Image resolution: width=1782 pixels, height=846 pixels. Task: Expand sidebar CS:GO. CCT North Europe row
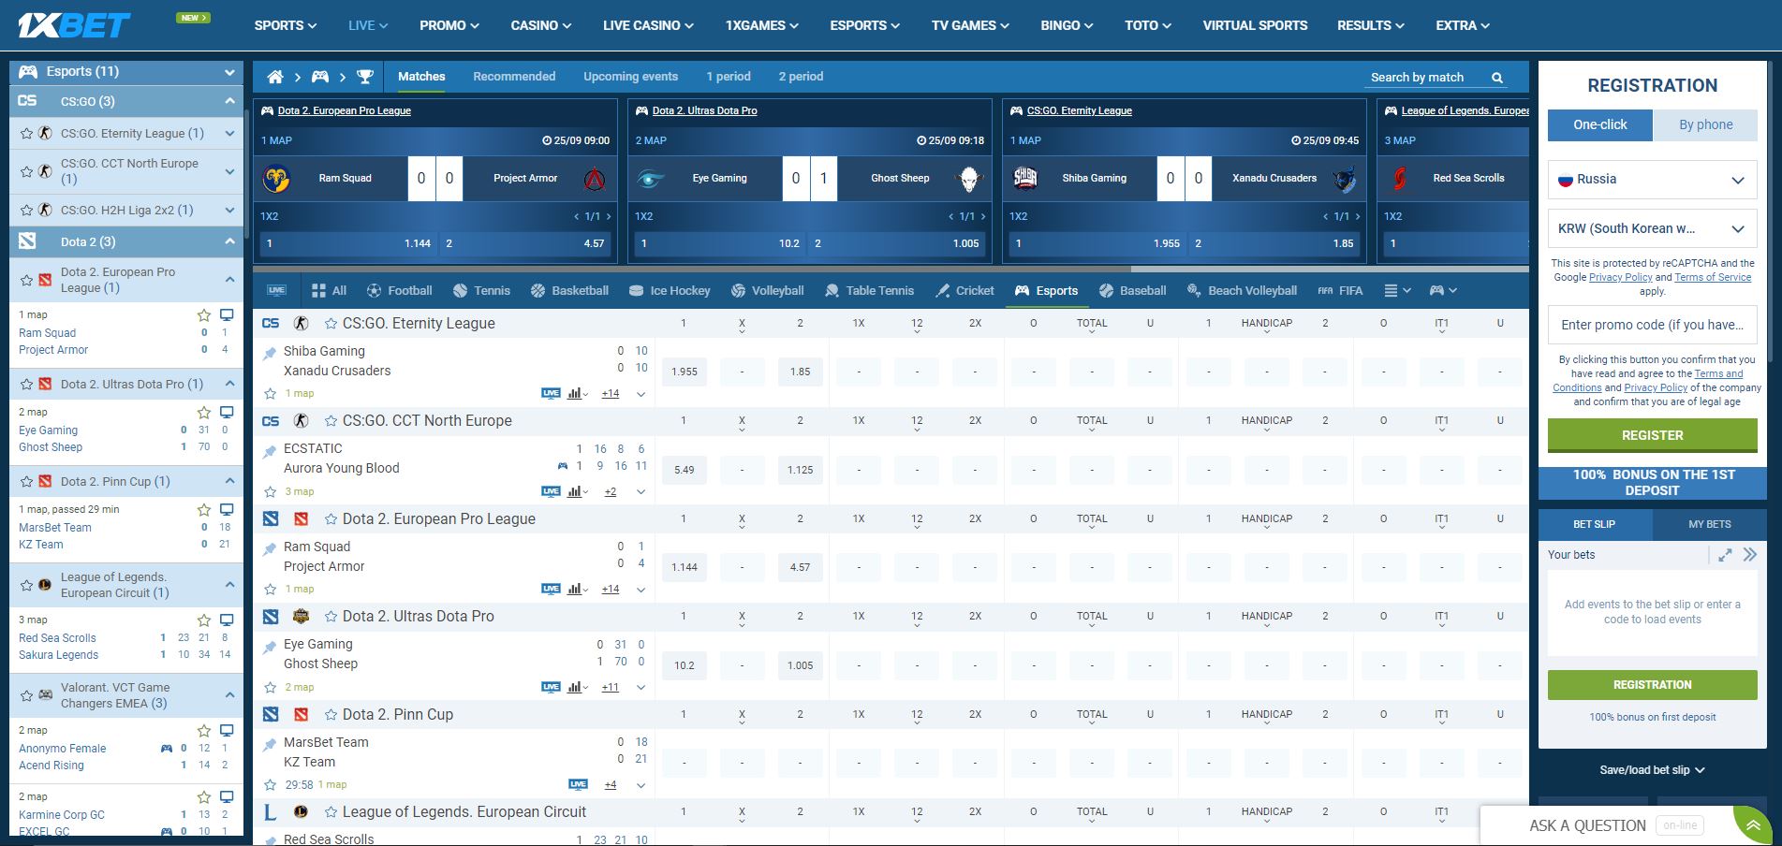(229, 171)
